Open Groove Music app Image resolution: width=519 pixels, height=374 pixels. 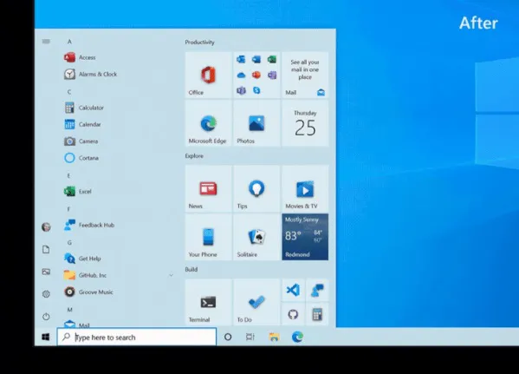pyautogui.click(x=88, y=292)
